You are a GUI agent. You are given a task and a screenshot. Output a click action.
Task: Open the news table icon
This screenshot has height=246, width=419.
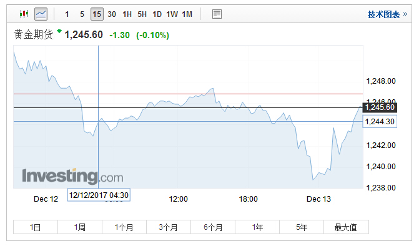click(217, 14)
